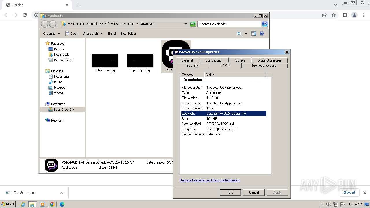
Task: Open the Digital Signatures tab
Action: tap(269, 60)
